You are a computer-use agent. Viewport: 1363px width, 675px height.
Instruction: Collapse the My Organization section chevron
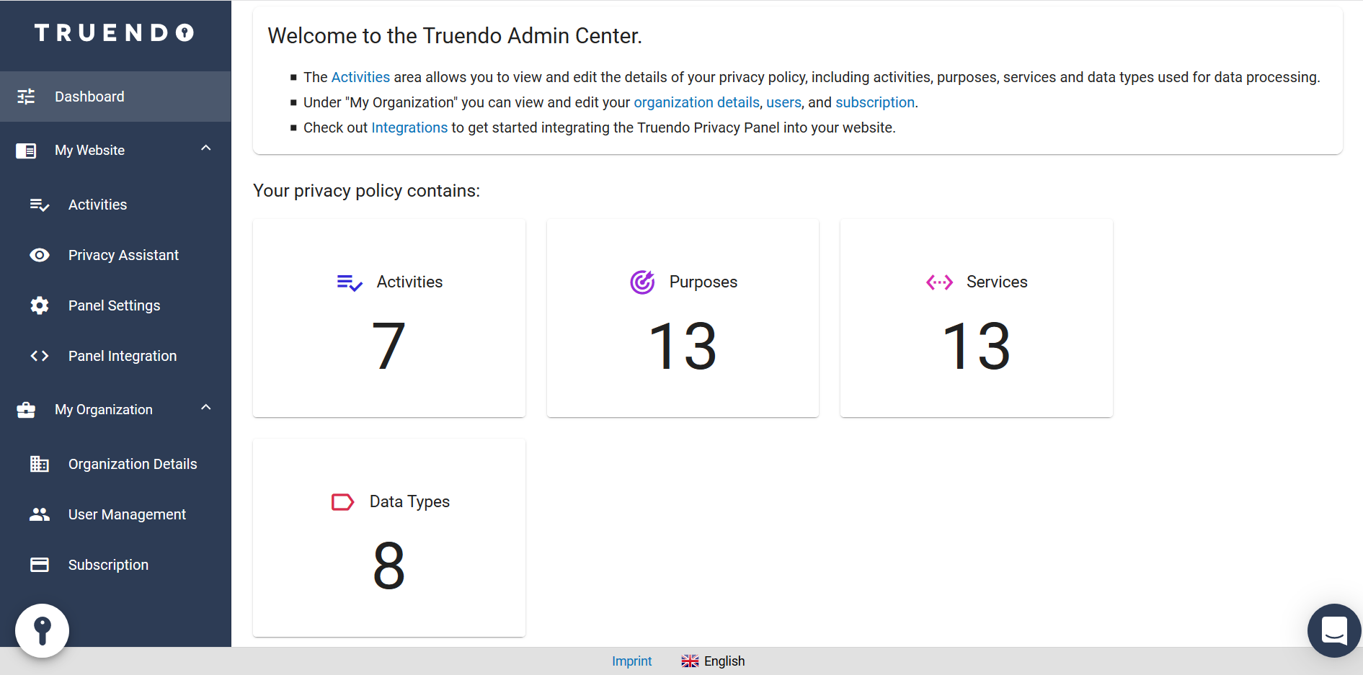point(206,408)
